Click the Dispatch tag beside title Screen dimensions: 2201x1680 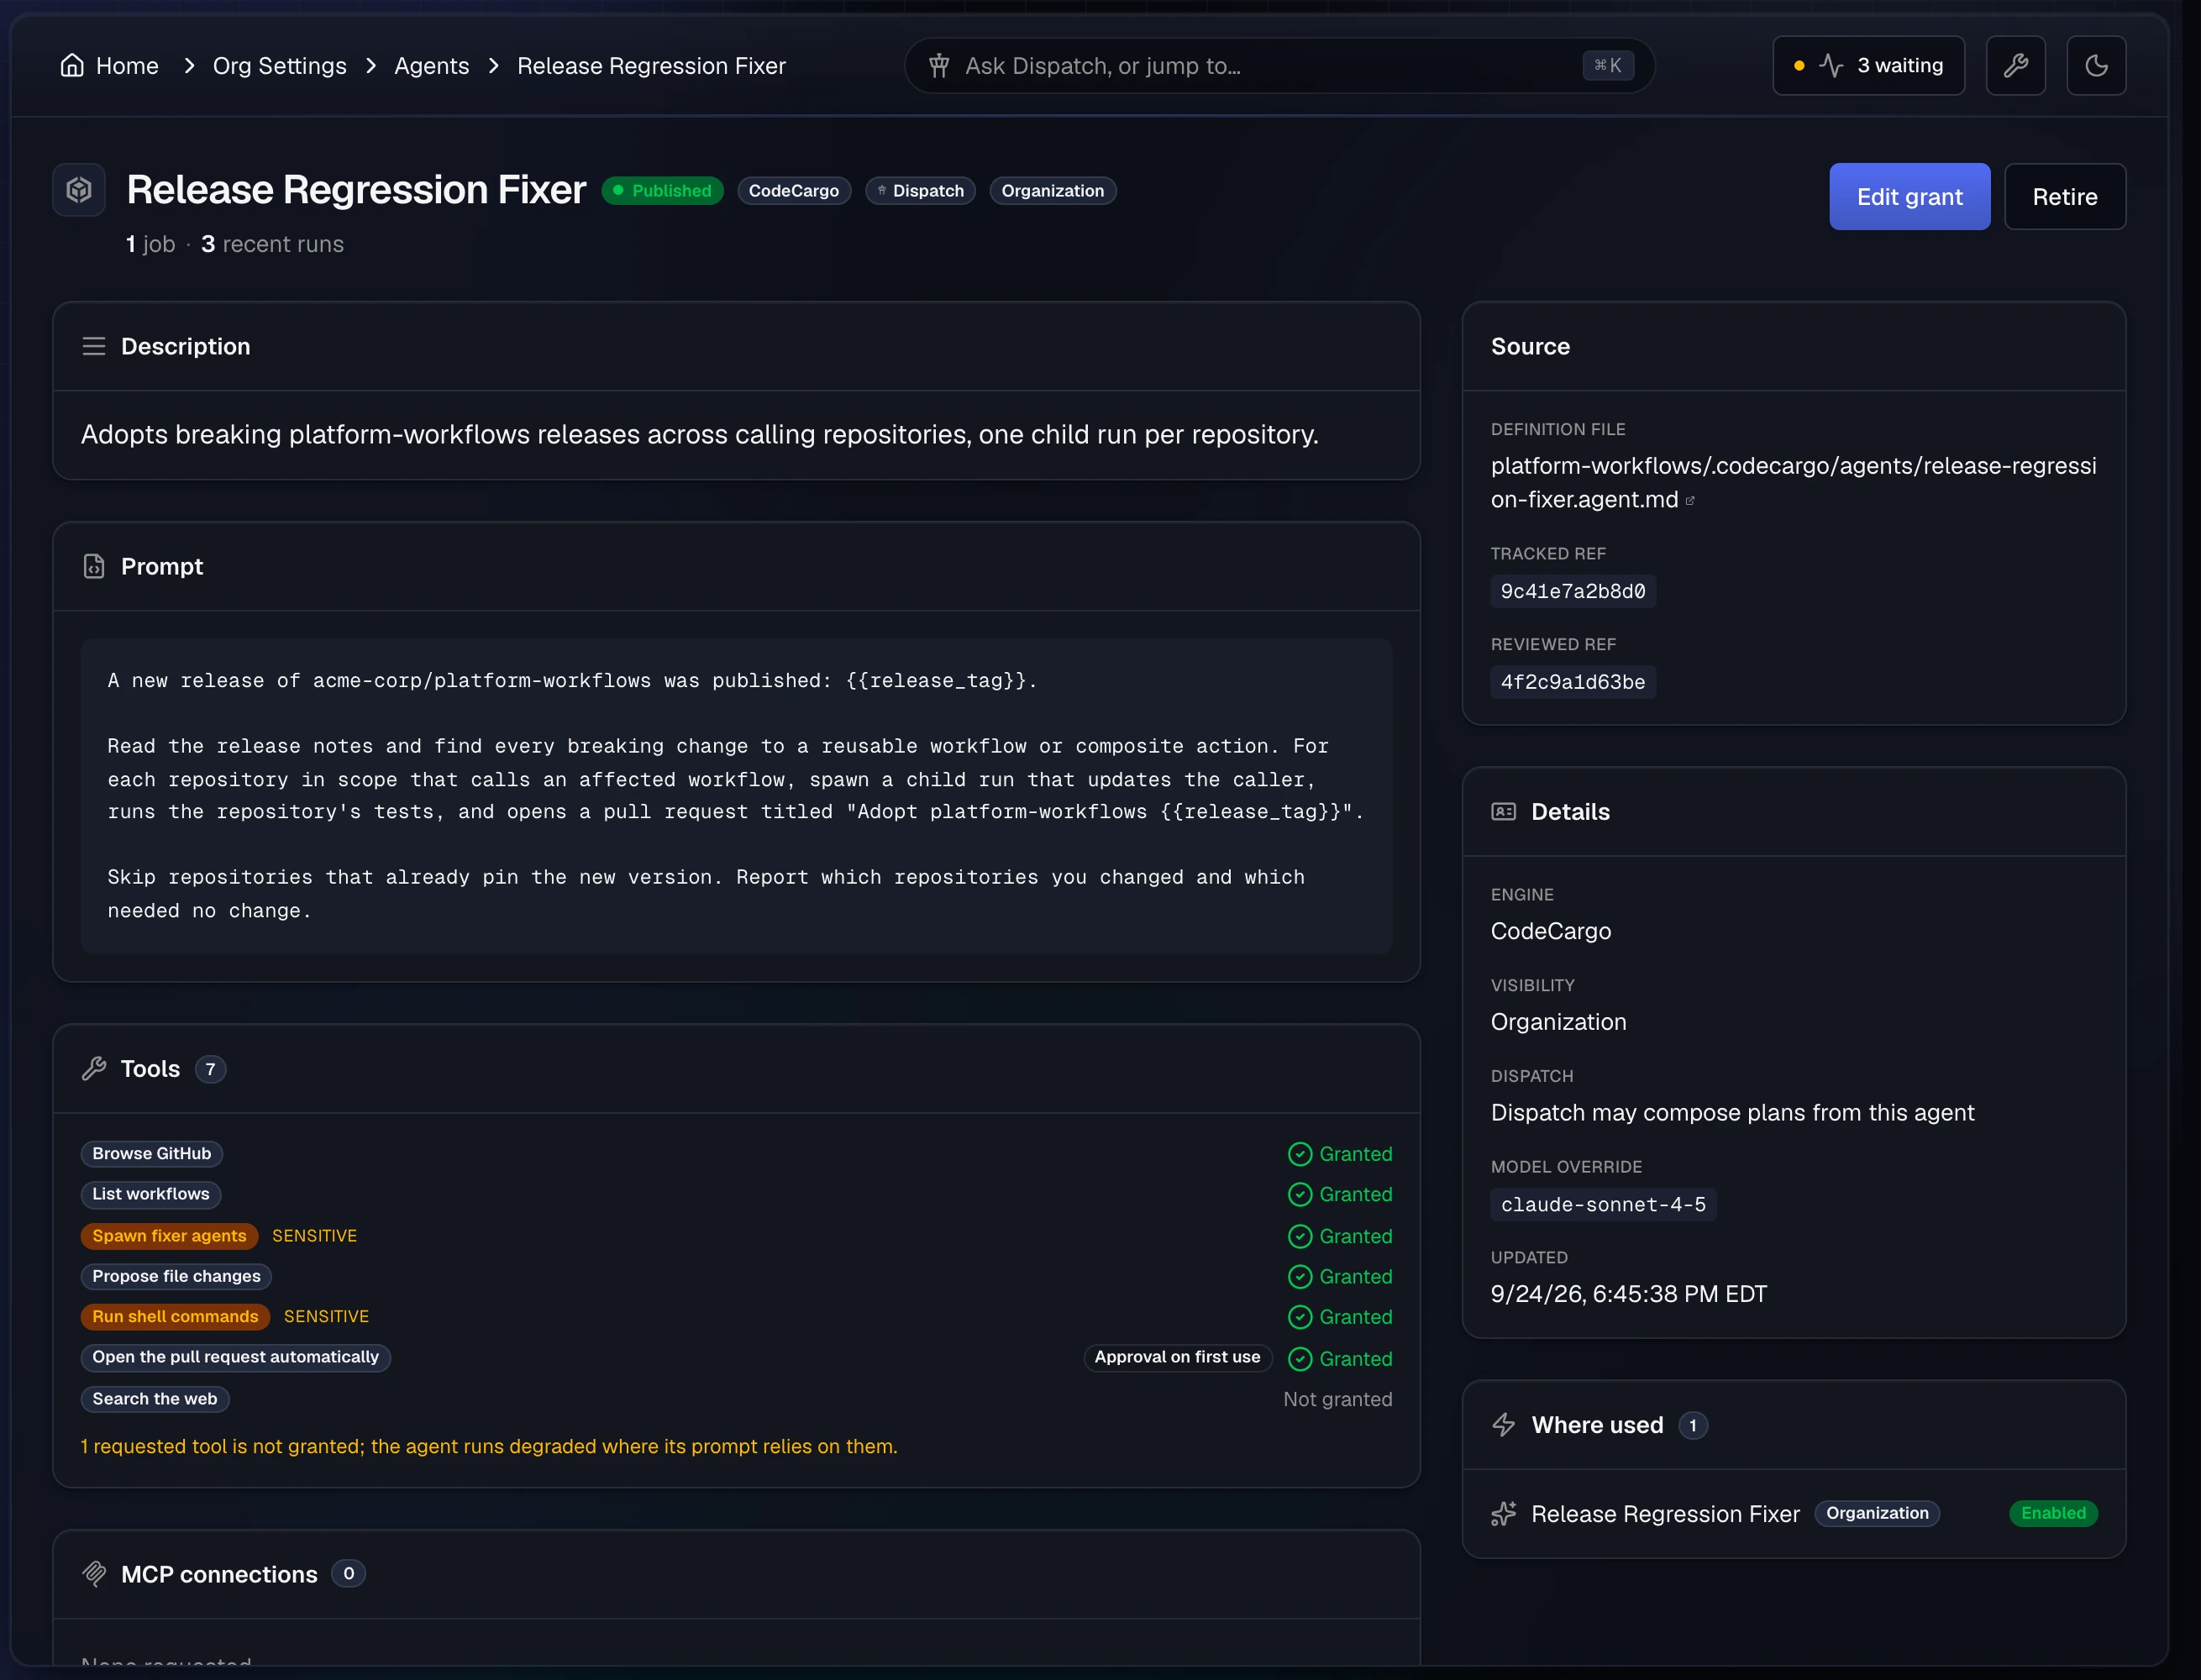(x=919, y=190)
